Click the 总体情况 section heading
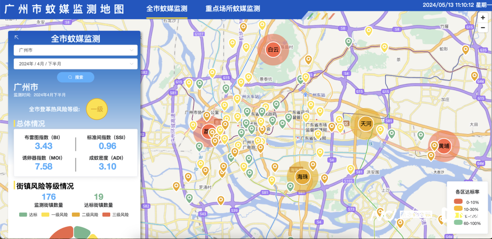This screenshot has width=492, height=239. pos(31,124)
